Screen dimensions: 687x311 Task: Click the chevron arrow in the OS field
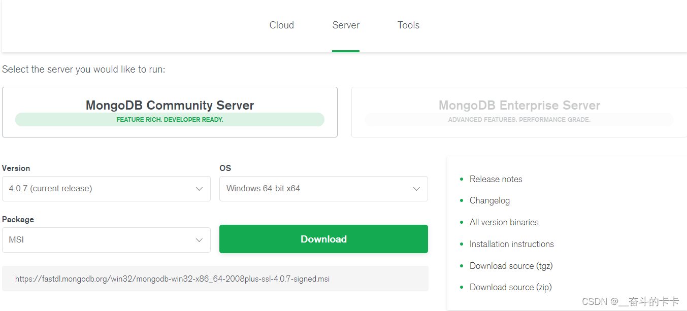[x=416, y=189]
